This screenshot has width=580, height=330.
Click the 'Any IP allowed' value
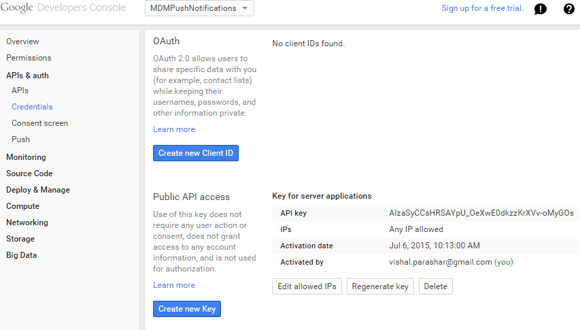click(x=415, y=229)
